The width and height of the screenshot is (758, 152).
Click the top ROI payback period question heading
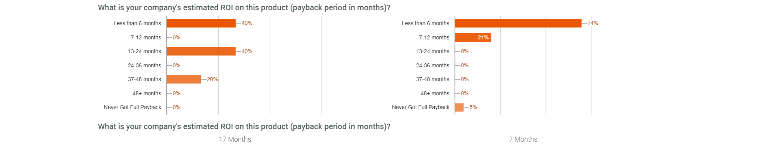point(244,8)
